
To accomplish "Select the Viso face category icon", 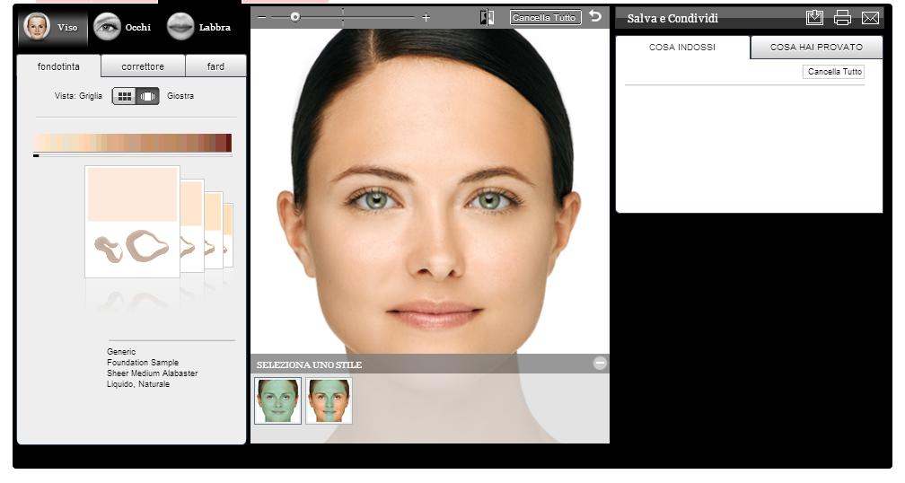I will click(36, 27).
